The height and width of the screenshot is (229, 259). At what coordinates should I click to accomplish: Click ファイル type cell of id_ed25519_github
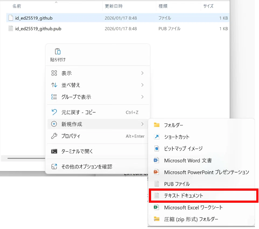click(x=165, y=18)
